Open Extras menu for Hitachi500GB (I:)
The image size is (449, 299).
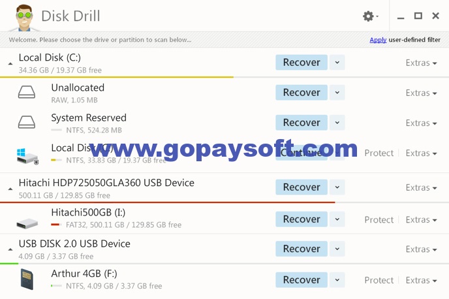tap(421, 219)
